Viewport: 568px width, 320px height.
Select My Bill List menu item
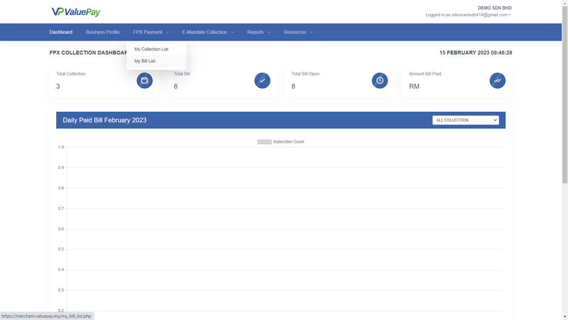click(145, 61)
